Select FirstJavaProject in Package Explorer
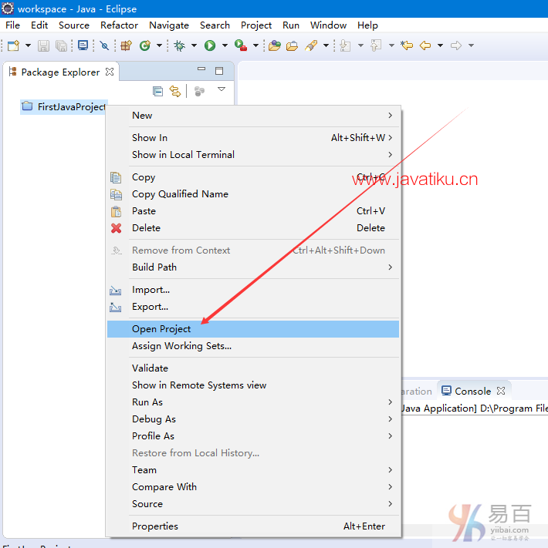The width and height of the screenshot is (548, 548). [x=63, y=106]
